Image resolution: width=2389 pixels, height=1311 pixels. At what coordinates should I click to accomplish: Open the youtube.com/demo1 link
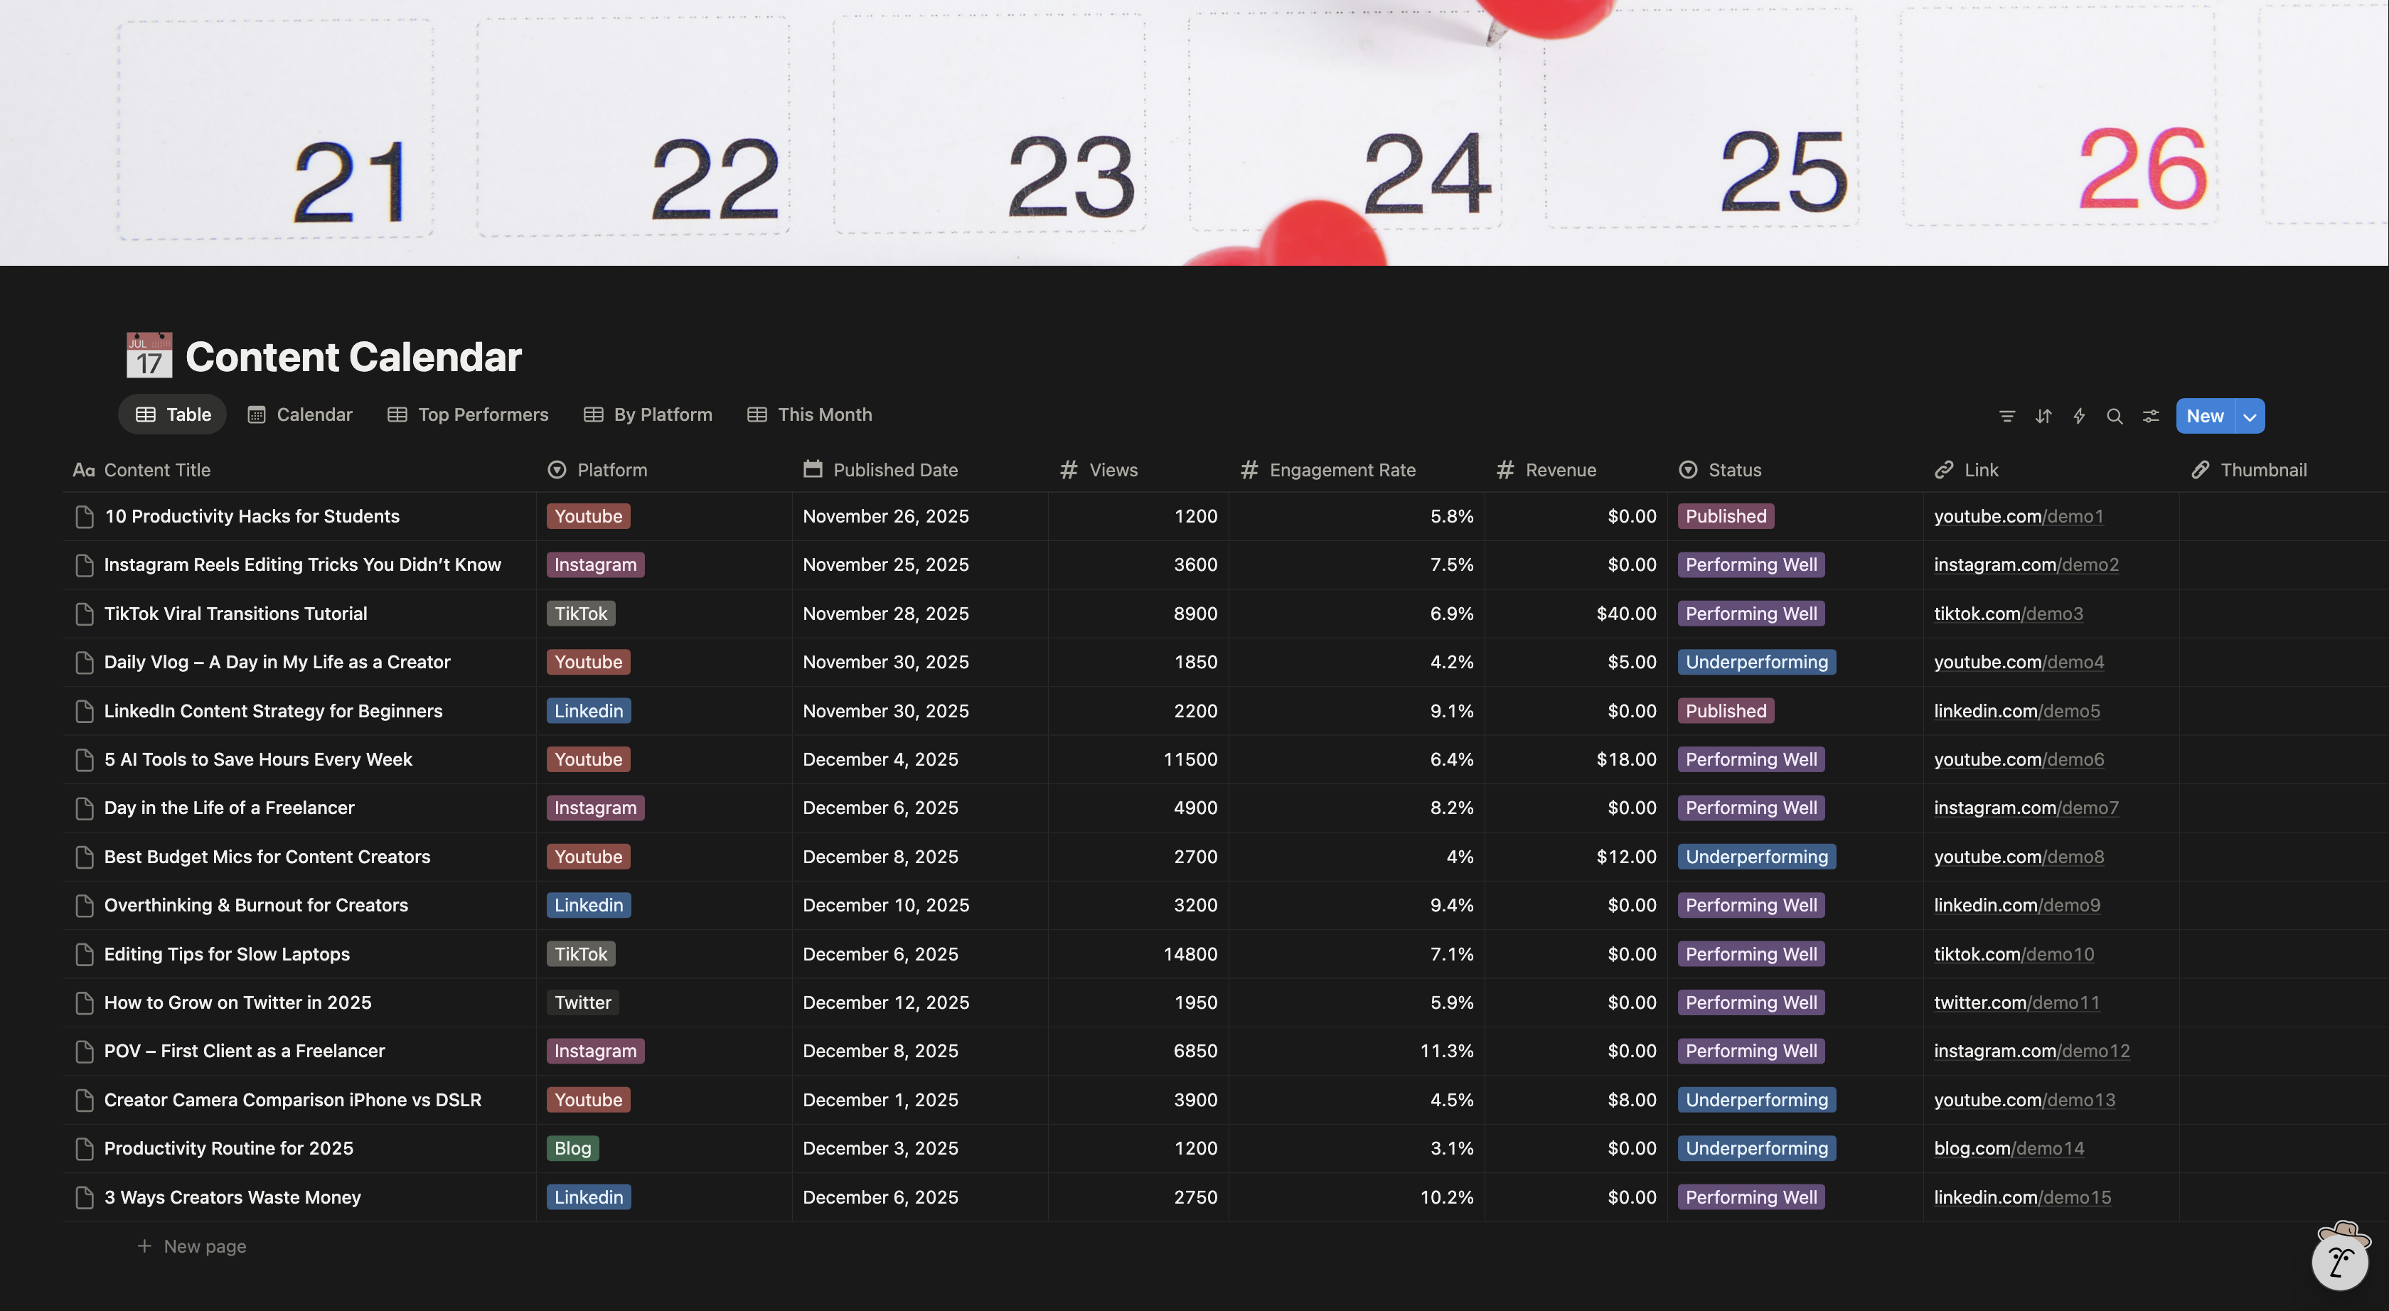point(2018,516)
